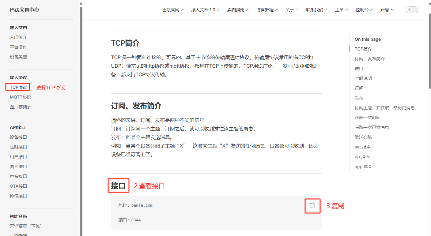This screenshot has height=236, width=431.
Task: Click the 巴法文档中心 site title
Action: point(25,10)
